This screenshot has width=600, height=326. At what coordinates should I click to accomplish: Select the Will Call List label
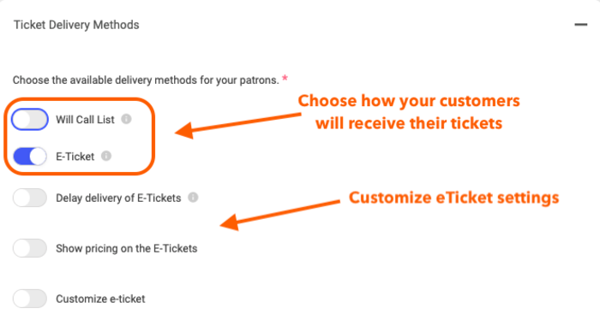(x=85, y=120)
